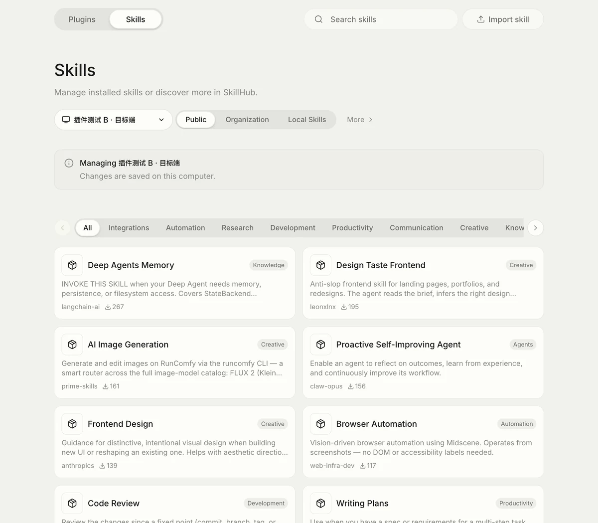The image size is (598, 523).
Task: Click the leonxlnx author name
Action: click(x=323, y=307)
